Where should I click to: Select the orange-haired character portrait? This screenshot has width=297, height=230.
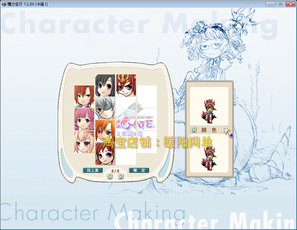[x=105, y=131]
